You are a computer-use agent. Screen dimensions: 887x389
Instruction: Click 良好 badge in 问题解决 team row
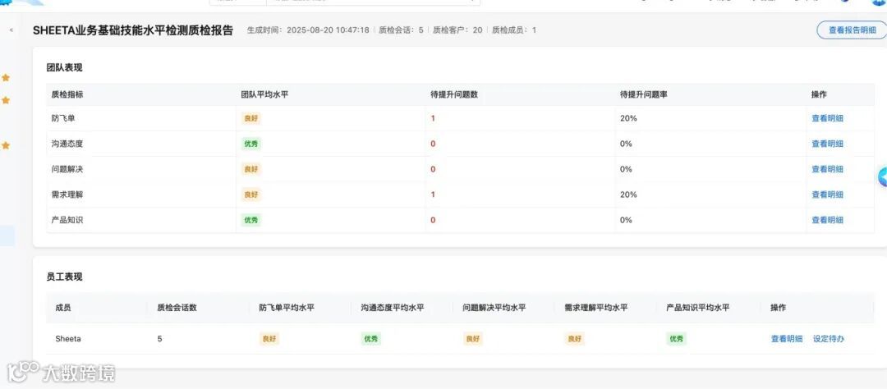pos(251,169)
